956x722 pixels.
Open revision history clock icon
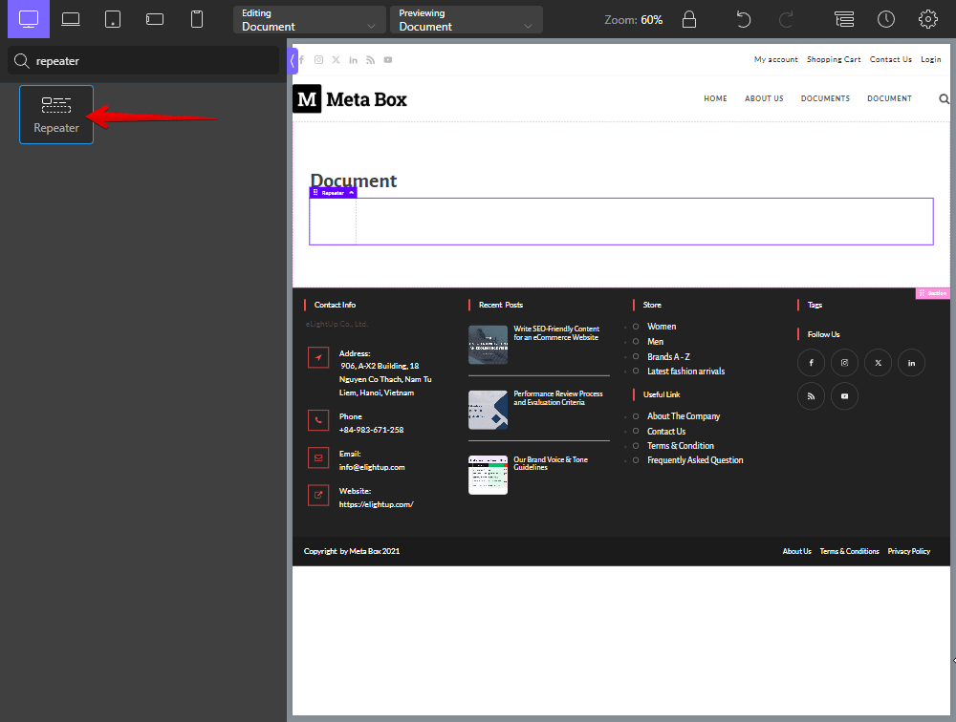886,19
